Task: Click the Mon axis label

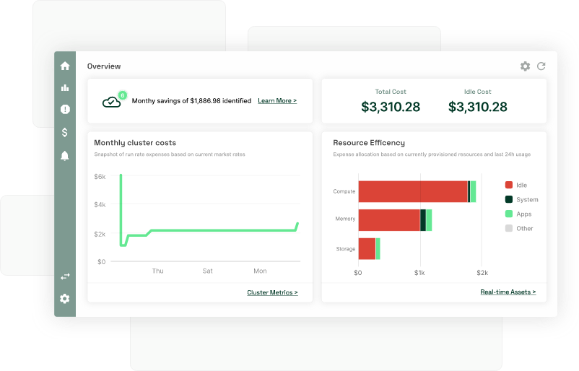Action: tap(260, 271)
